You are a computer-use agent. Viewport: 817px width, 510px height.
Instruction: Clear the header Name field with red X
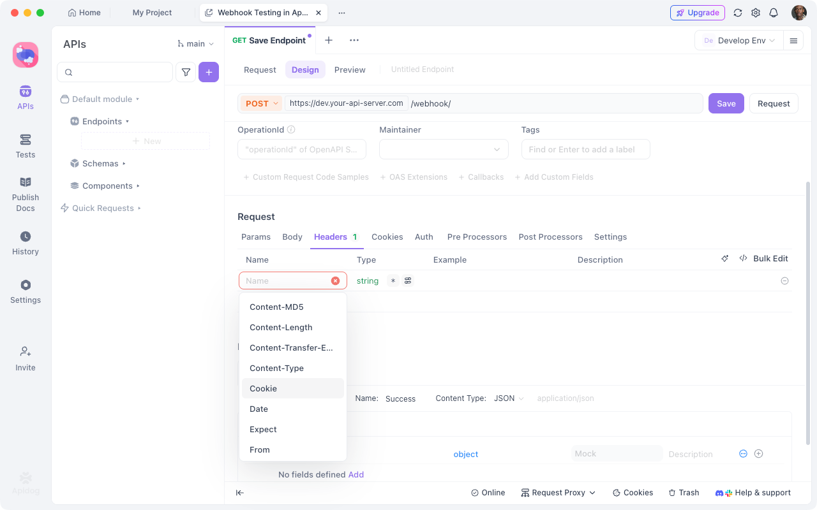335,280
